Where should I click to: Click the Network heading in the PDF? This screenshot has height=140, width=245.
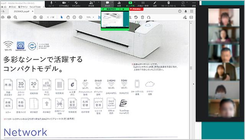click(x=25, y=132)
